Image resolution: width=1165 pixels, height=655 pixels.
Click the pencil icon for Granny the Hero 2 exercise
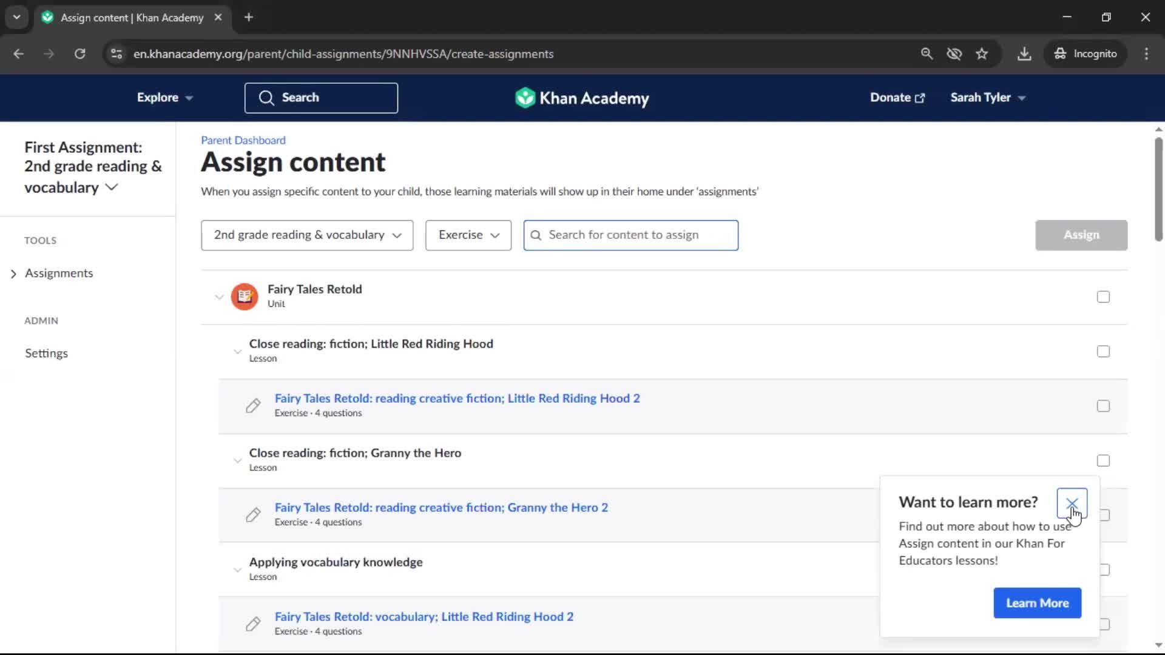253,515
